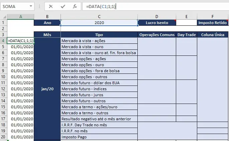This screenshot has width=229, height=141.
Task: Click the Coluna Única header cell
Action: tap(213, 35)
